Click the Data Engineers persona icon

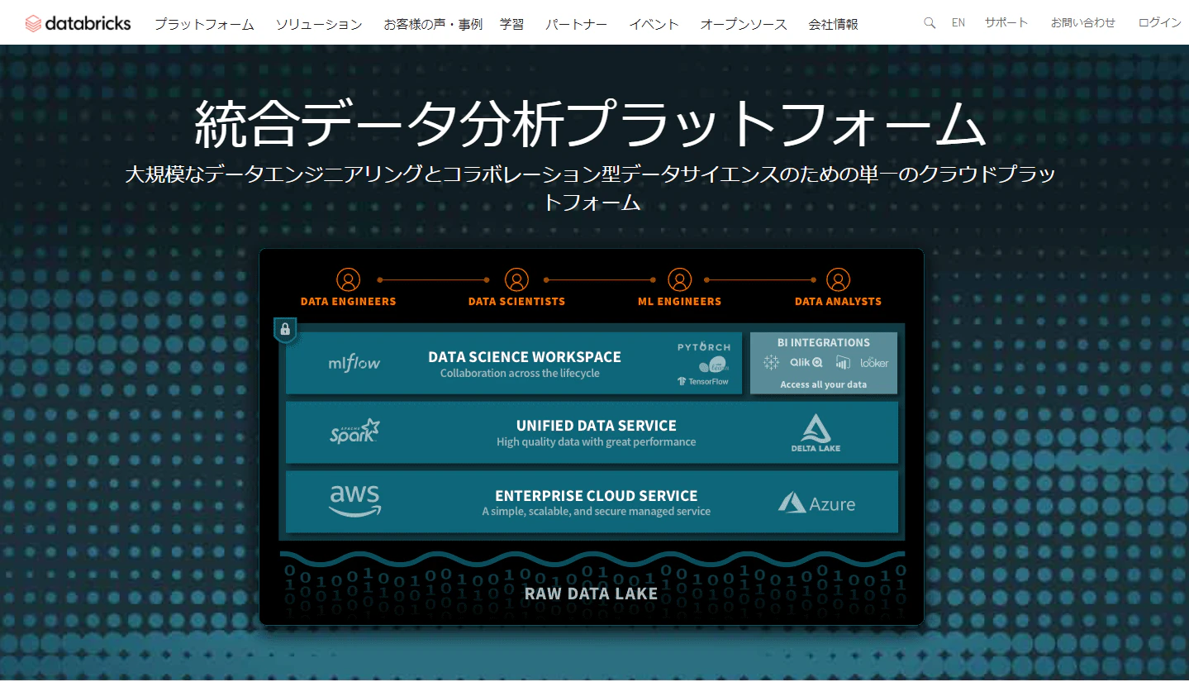point(349,280)
